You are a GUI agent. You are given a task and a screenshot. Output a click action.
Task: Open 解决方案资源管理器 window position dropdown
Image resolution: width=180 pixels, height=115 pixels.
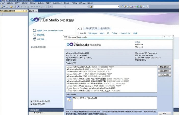(21, 11)
